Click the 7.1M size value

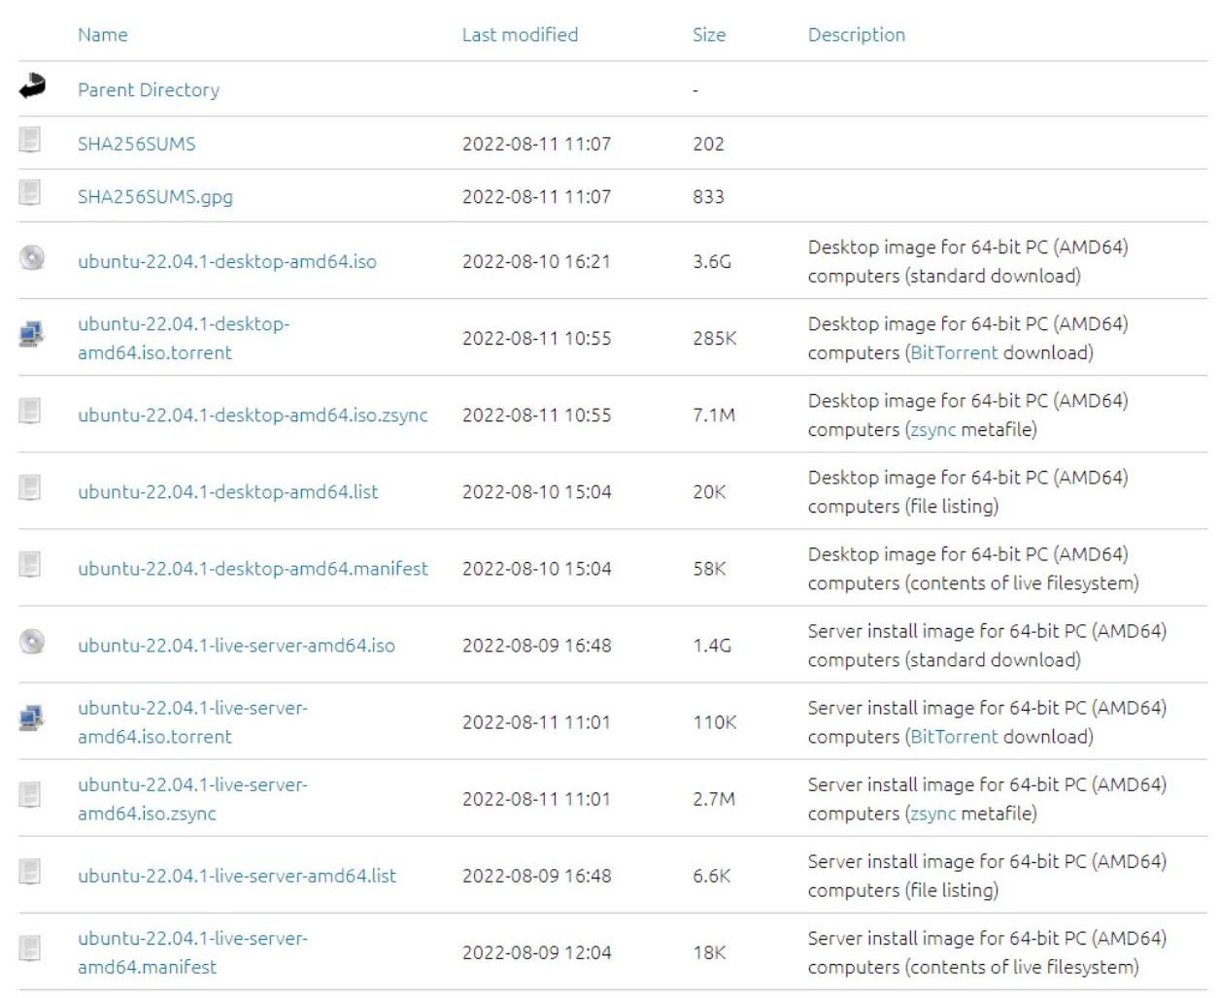point(714,416)
